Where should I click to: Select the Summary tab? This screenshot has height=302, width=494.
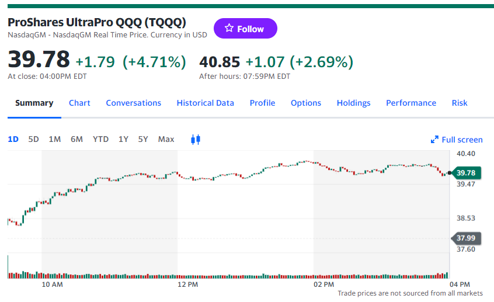[x=34, y=103]
